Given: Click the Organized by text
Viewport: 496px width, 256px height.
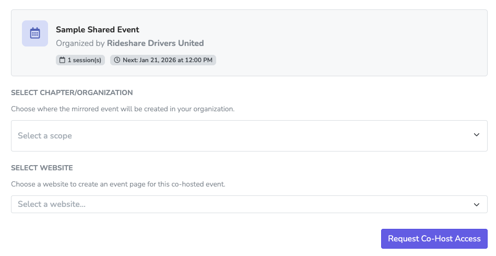Looking at the screenshot, I should tap(80, 43).
